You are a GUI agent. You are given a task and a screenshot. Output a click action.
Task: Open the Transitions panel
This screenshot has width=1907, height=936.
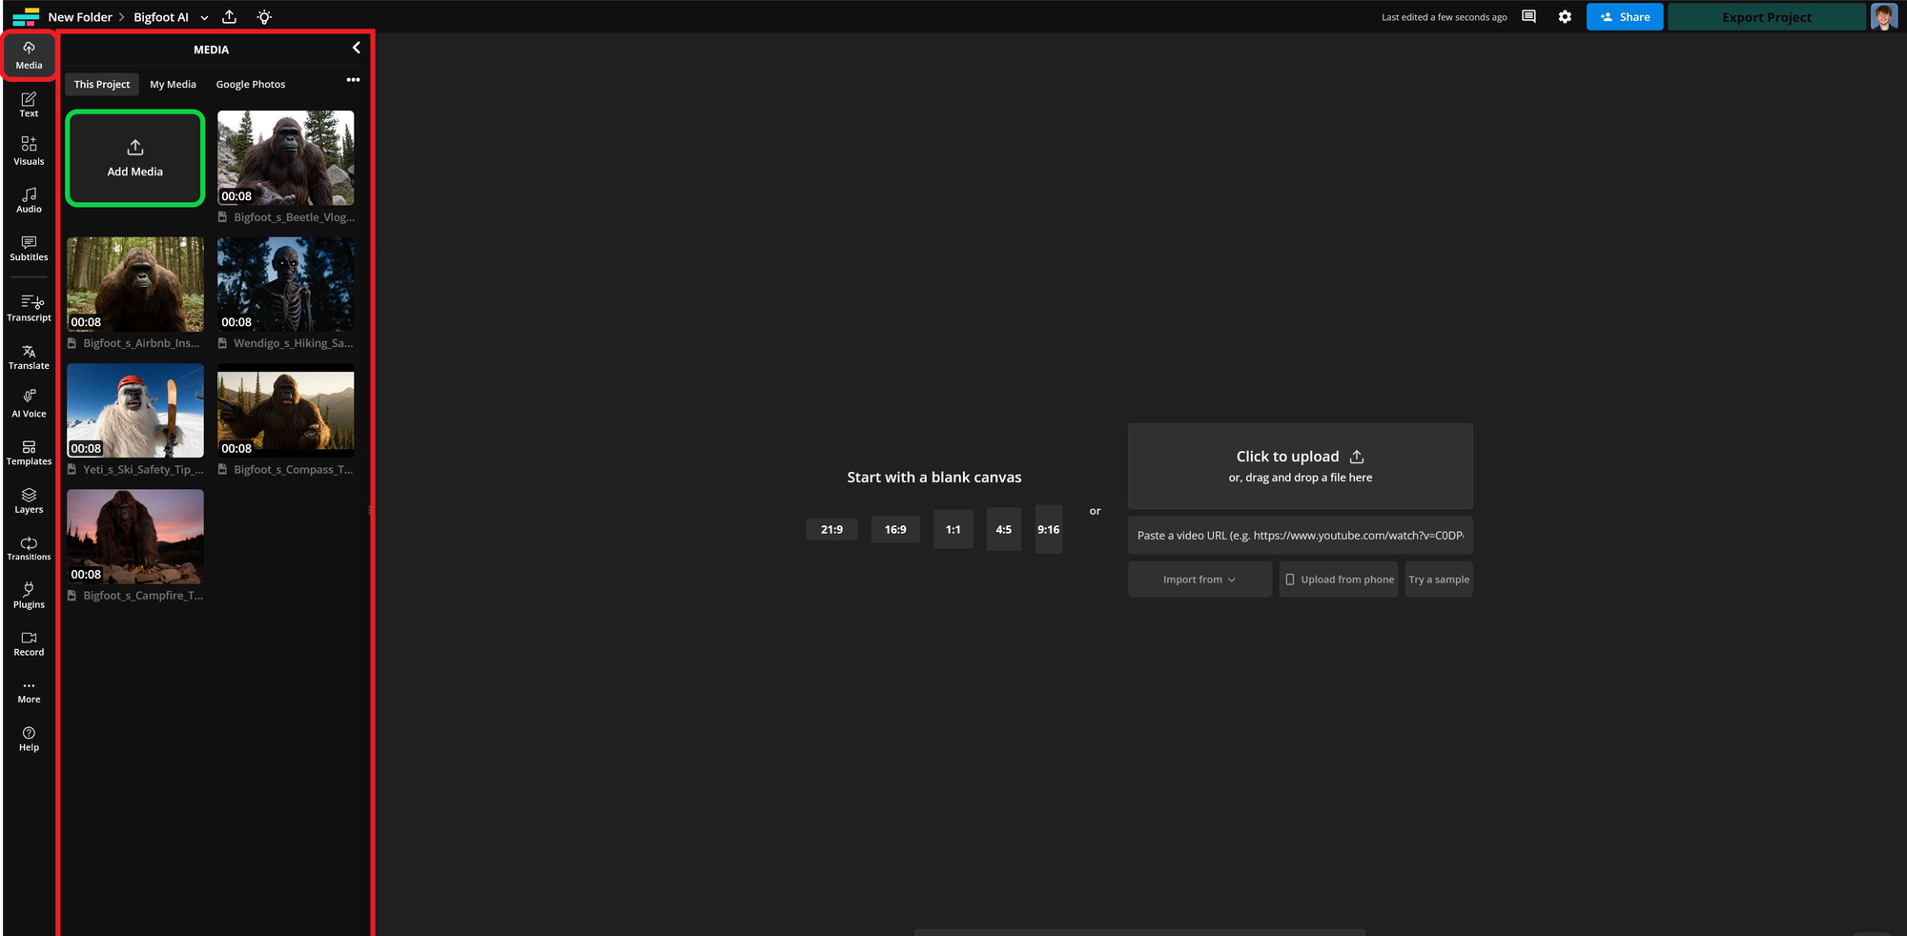click(x=28, y=549)
